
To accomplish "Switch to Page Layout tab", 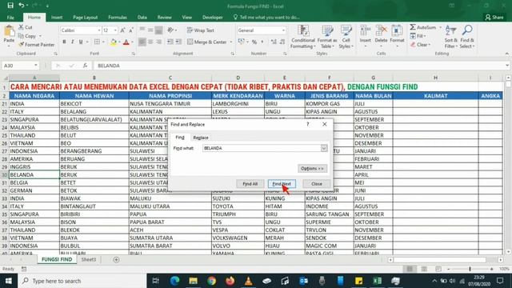I will (x=86, y=18).
